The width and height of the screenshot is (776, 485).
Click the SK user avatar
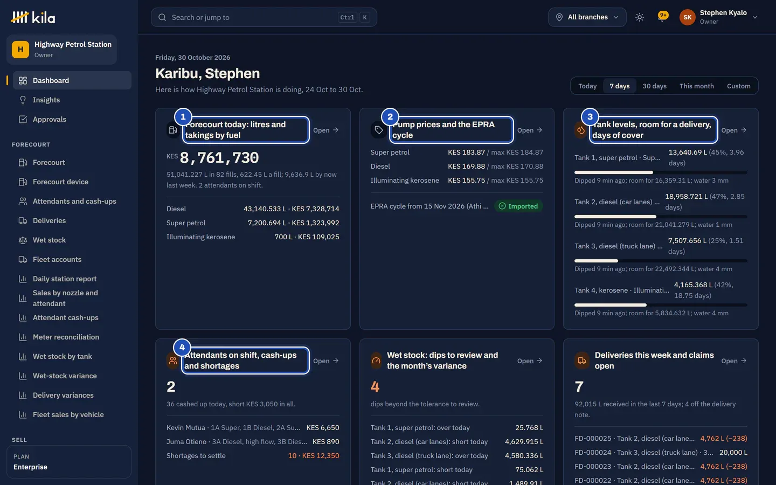688,17
